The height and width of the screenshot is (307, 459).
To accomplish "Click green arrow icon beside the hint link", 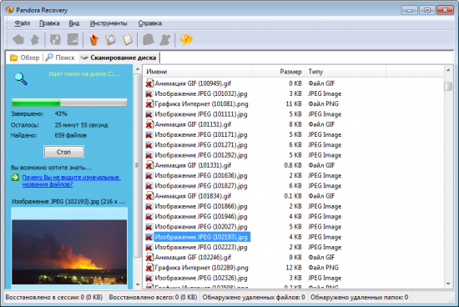I will pyautogui.click(x=15, y=177).
